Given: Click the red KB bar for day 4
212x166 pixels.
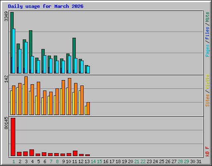Looking at the screenshot, I should click(x=31, y=153).
